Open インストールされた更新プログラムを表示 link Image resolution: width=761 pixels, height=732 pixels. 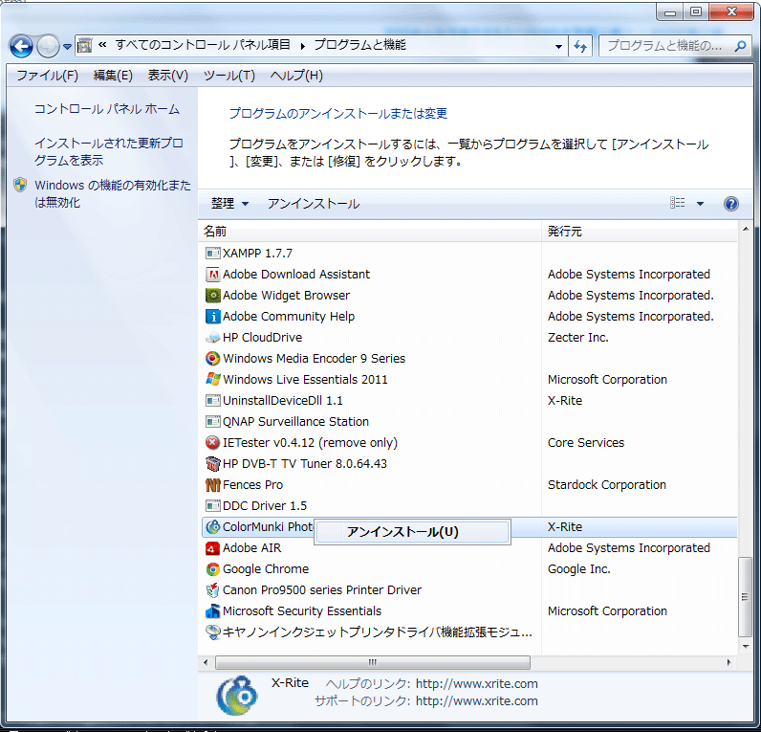(x=109, y=151)
